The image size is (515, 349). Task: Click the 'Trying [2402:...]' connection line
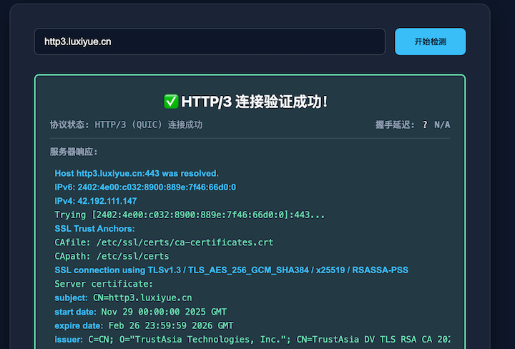tap(190, 215)
